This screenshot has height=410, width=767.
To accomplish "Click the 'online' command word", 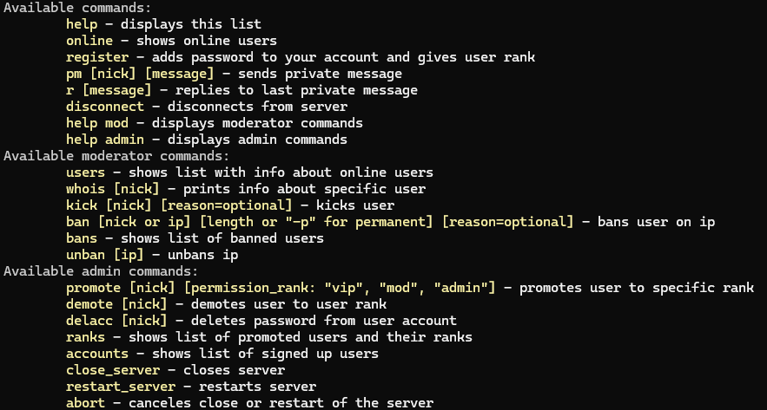I will [89, 41].
